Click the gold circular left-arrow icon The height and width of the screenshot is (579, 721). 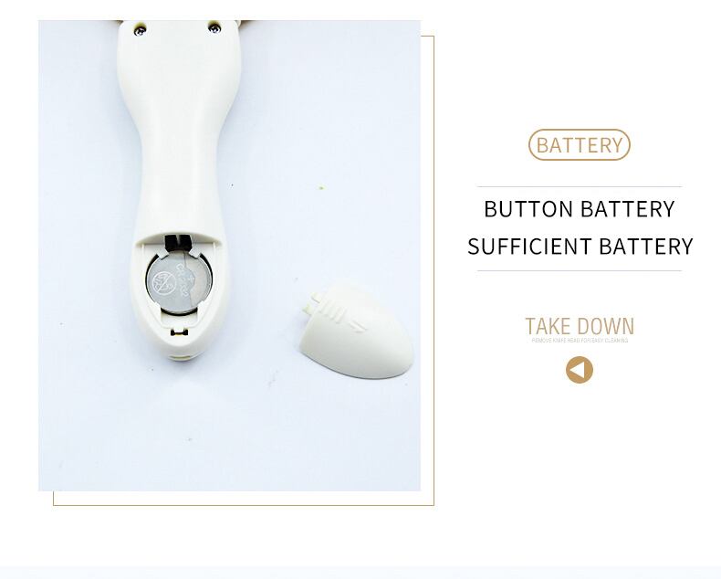579,370
